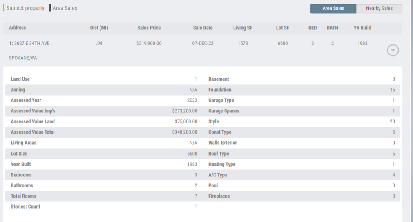Switch to the Area Sales tab
The image size is (413, 222).
(x=333, y=9)
